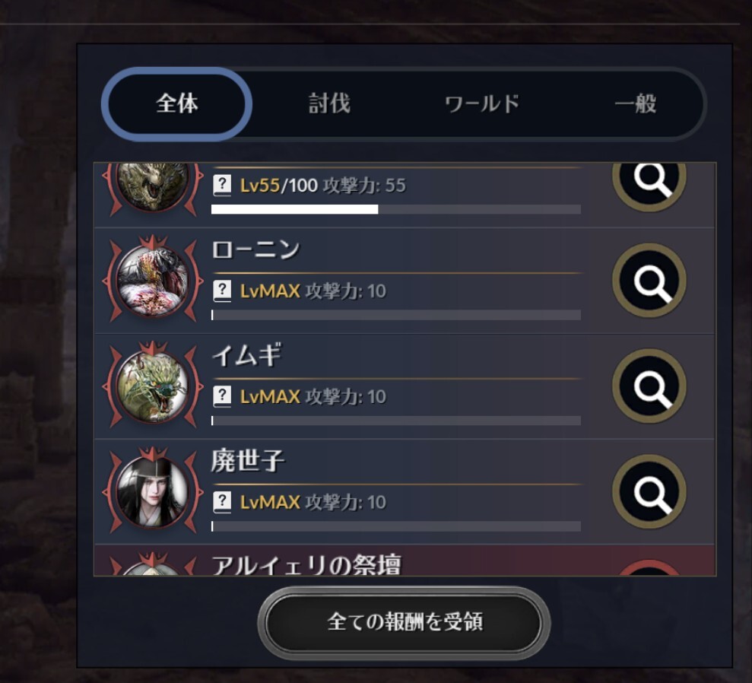Image resolution: width=752 pixels, height=683 pixels.
Task: Click the Lv55/100 progress bar
Action: coord(396,209)
